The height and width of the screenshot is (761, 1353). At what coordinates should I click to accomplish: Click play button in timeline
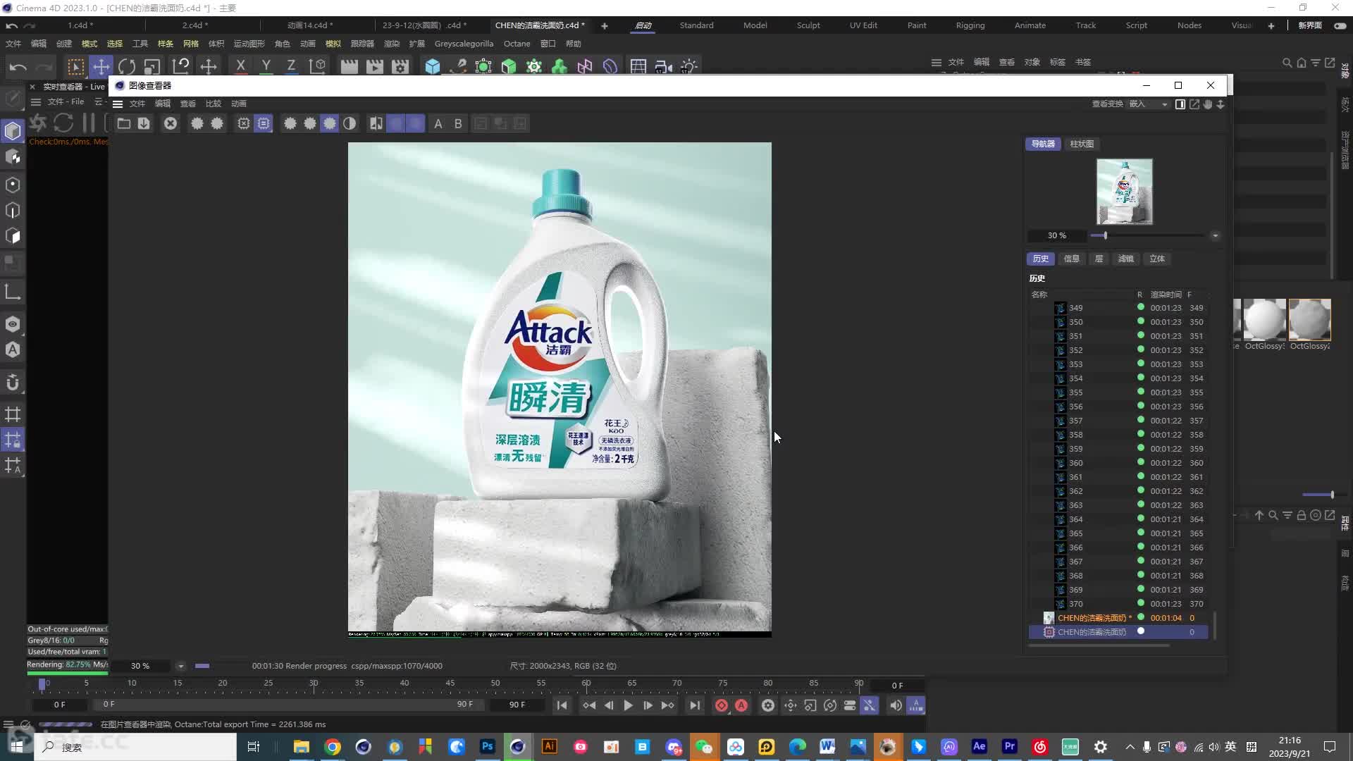pos(628,705)
